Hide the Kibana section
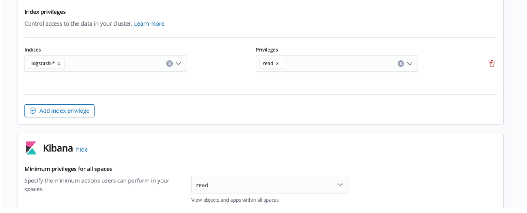Viewport: 527px width, 213px height. 82,150
